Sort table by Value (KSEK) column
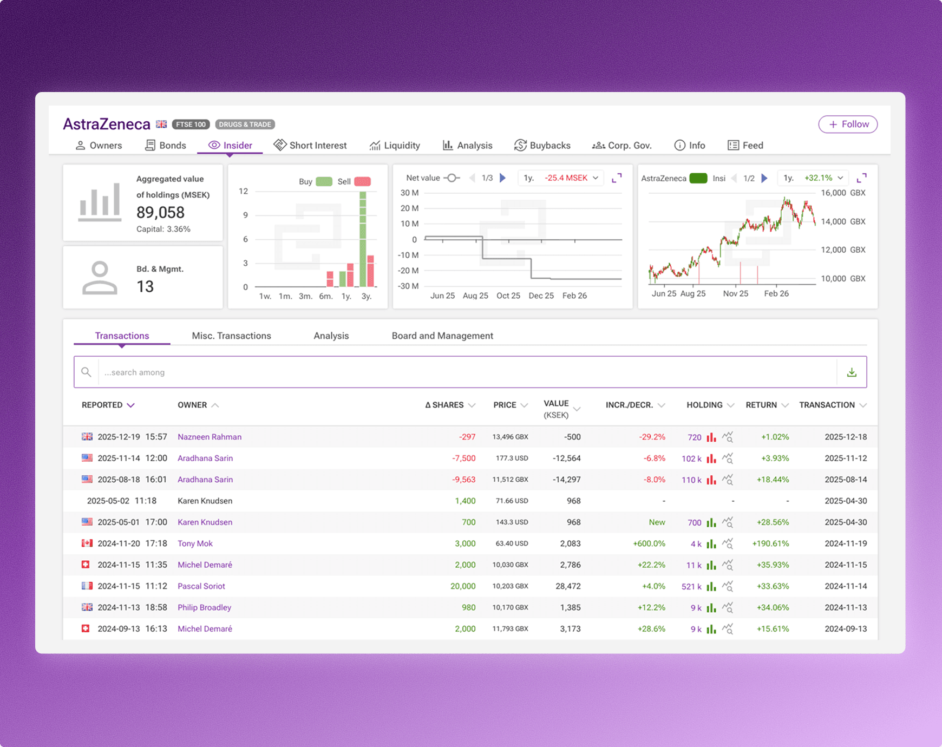Image resolution: width=942 pixels, height=747 pixels. tap(562, 409)
